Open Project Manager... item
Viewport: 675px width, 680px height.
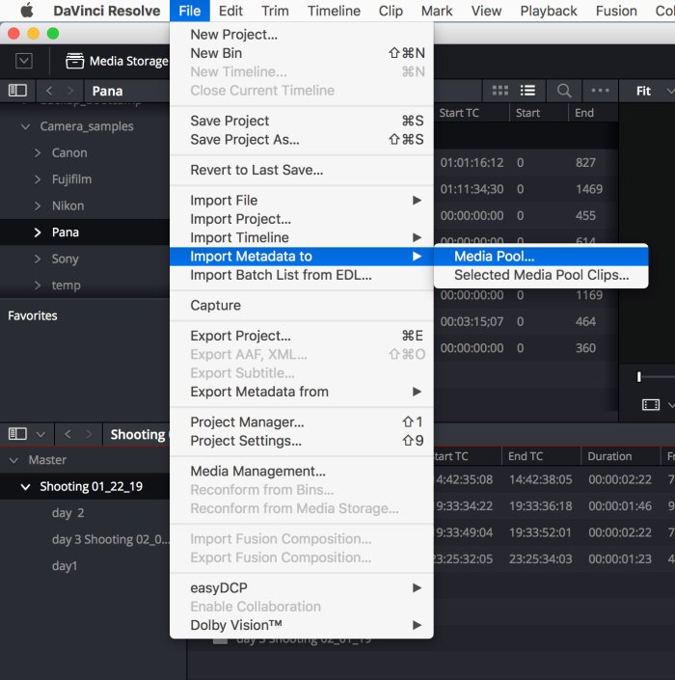(x=302, y=422)
